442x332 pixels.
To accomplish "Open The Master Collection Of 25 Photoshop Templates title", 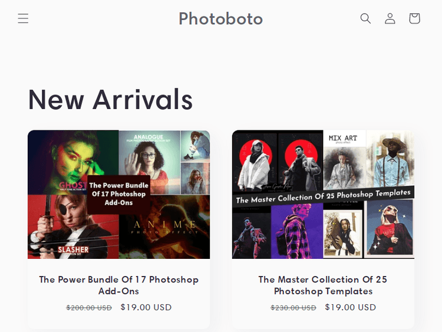I will coord(323,285).
